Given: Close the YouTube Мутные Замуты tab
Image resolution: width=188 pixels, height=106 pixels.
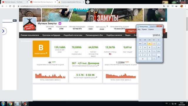Looking at the screenshot, I should 27,2.
